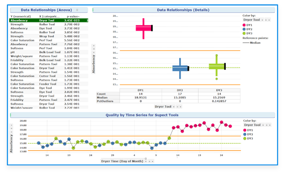This screenshot has width=285, height=175.
Task: Sort the table by the p-value column header
Action: click(x=73, y=16)
